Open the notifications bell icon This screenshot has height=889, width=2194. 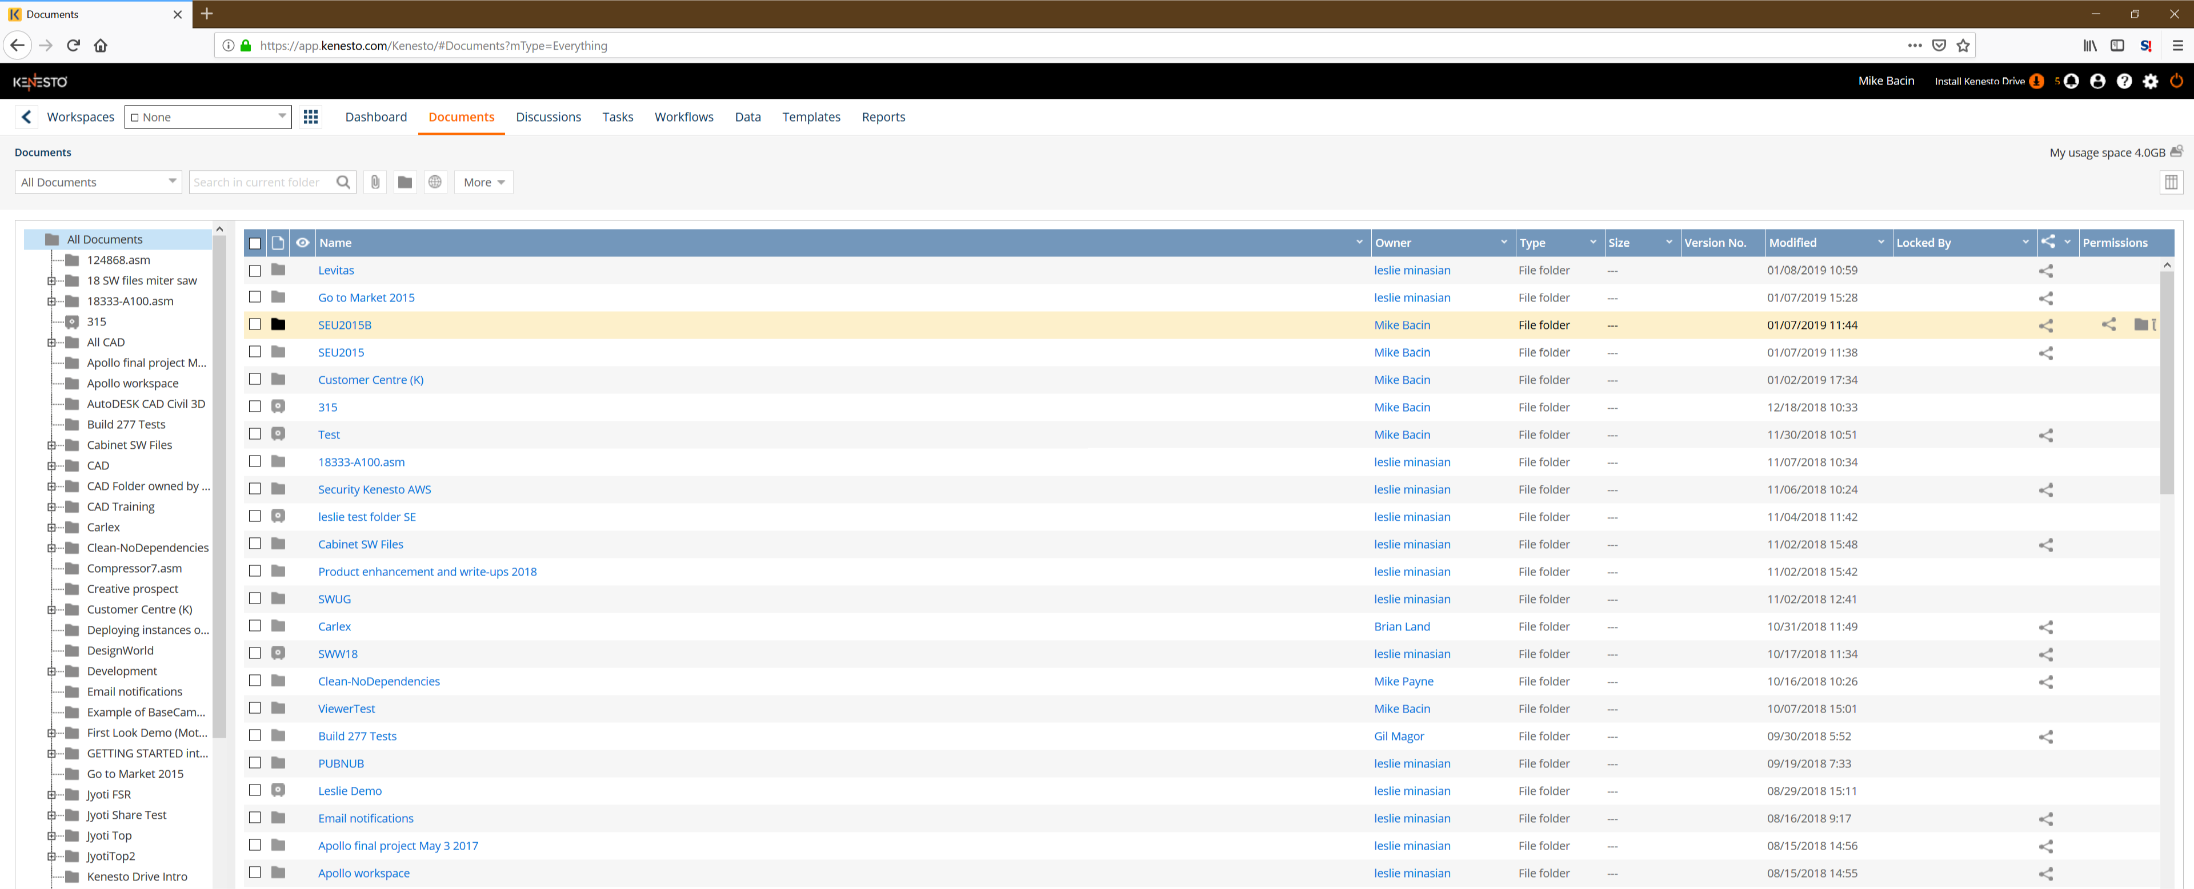coord(2071,81)
